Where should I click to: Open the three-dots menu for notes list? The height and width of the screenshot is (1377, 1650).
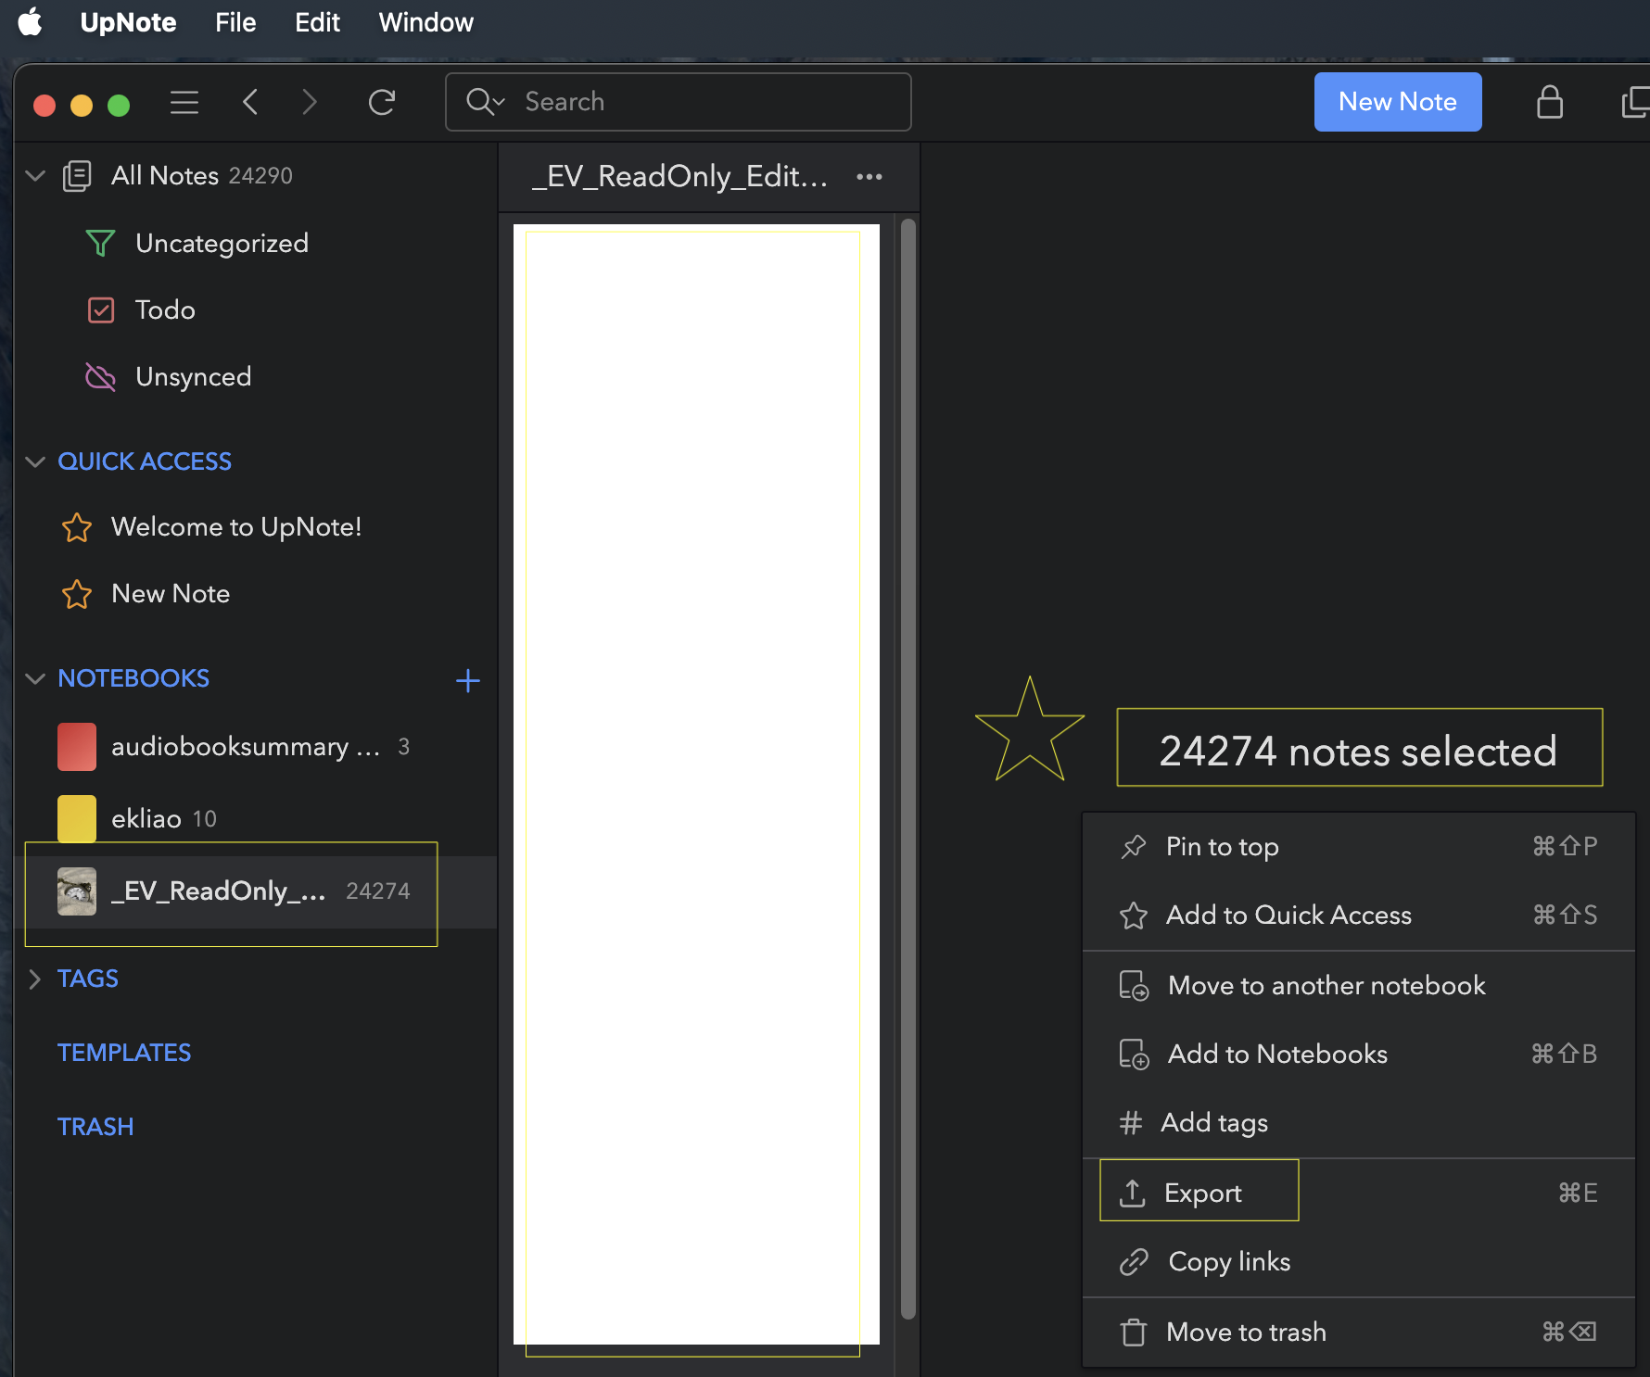(869, 176)
